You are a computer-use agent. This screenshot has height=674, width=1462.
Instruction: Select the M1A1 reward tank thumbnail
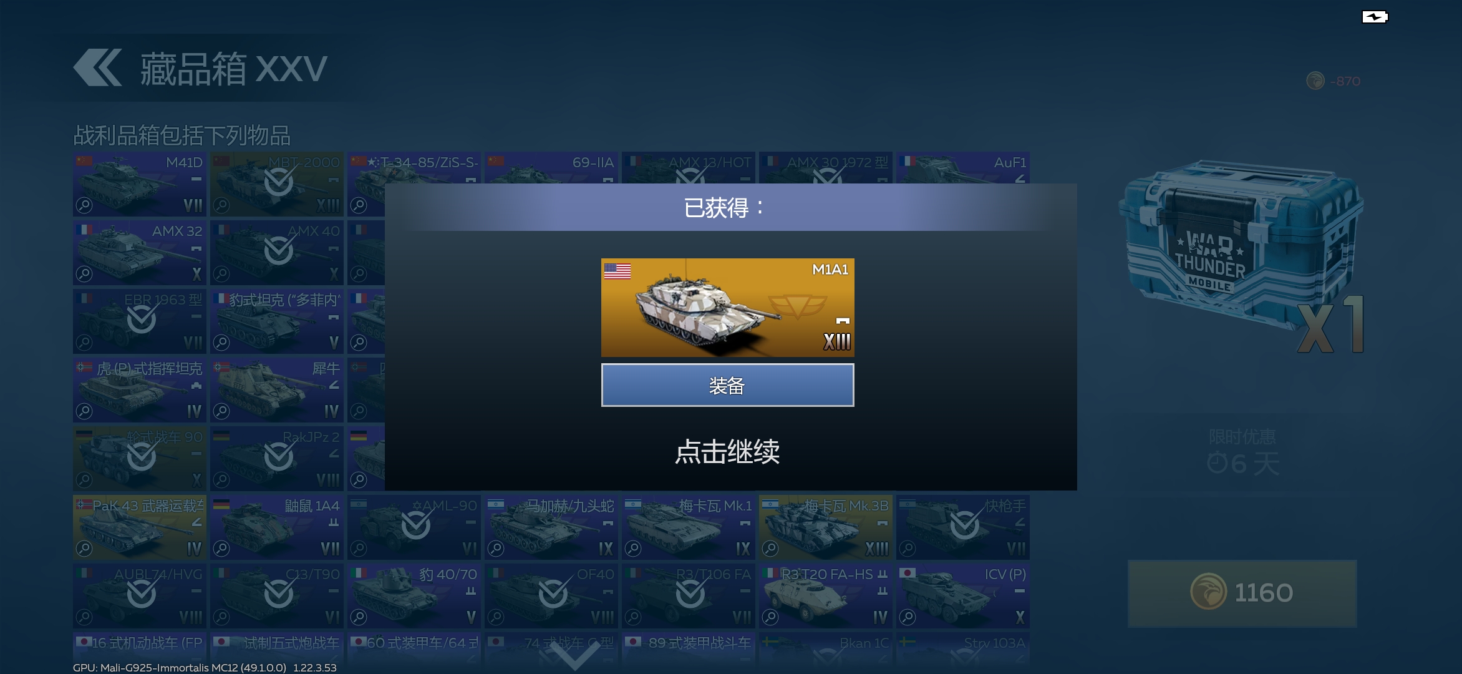coord(727,308)
